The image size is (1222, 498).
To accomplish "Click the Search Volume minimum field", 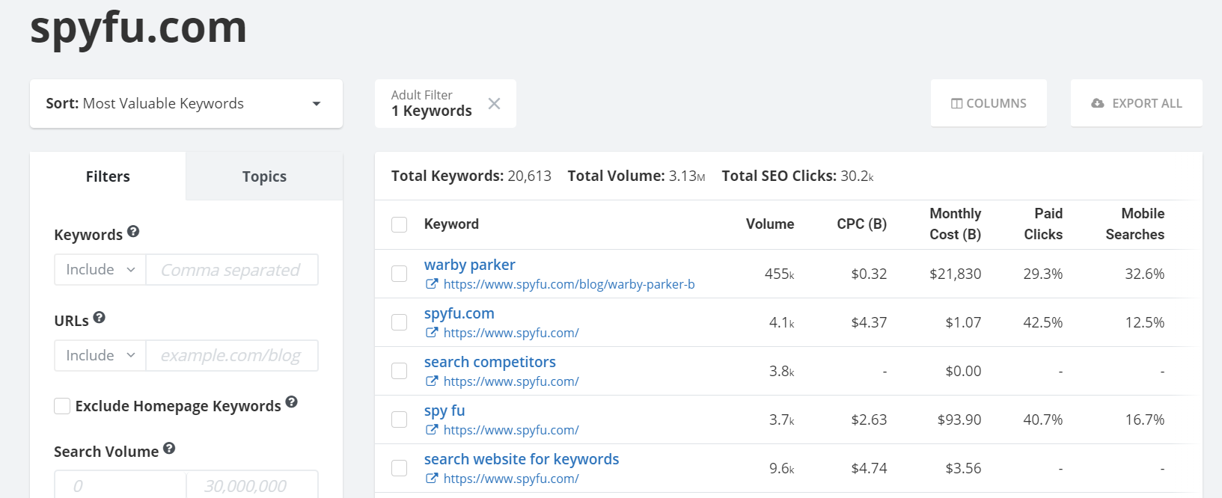I will tap(120, 485).
